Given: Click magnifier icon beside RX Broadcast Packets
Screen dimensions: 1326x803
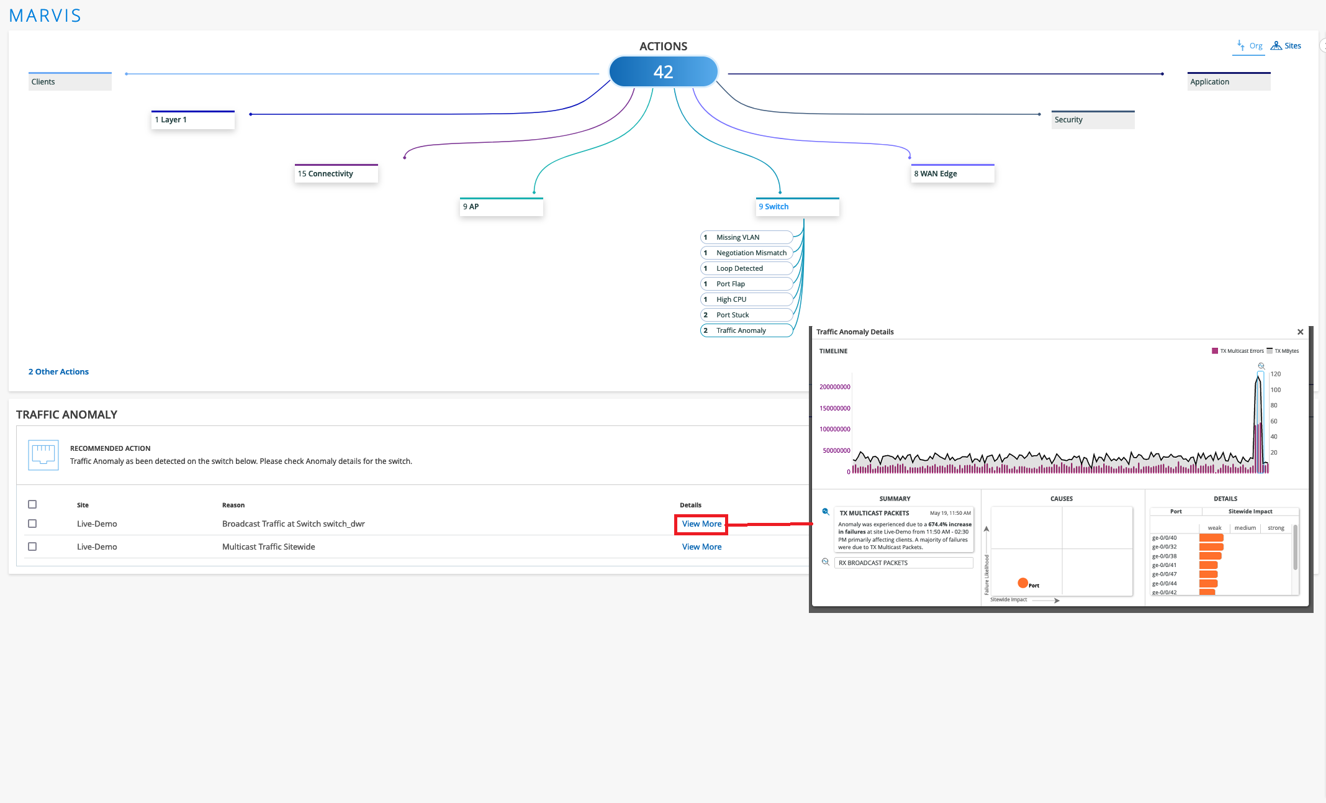Looking at the screenshot, I should point(826,562).
